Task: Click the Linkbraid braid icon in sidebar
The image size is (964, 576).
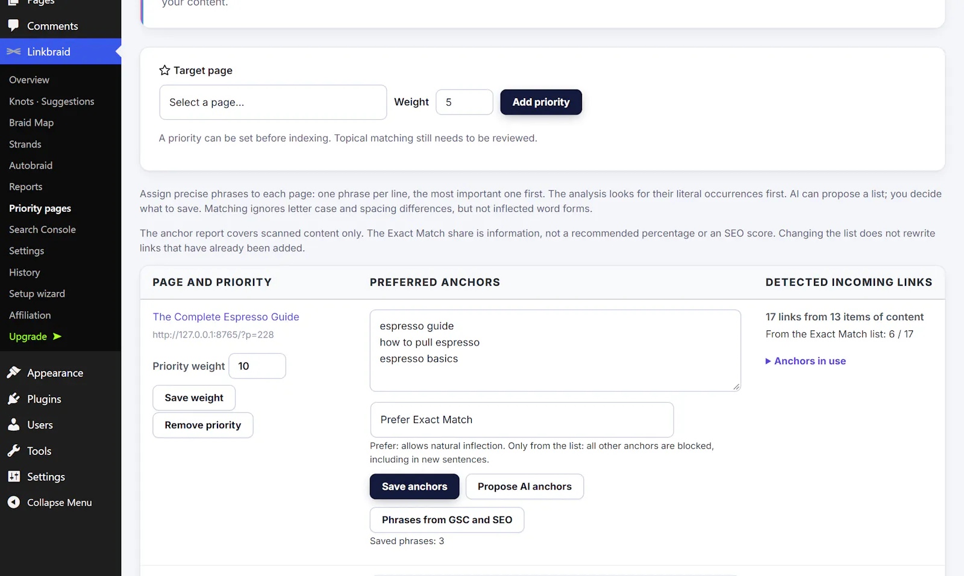Action: 13,52
